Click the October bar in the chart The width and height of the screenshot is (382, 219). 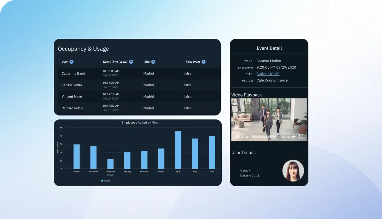pos(77,157)
